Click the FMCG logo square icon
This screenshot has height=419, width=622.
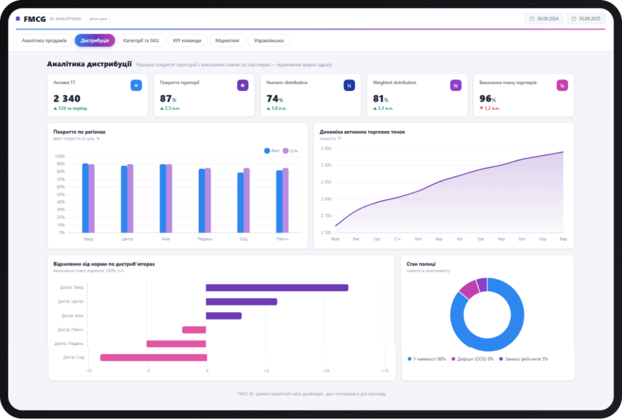18,19
